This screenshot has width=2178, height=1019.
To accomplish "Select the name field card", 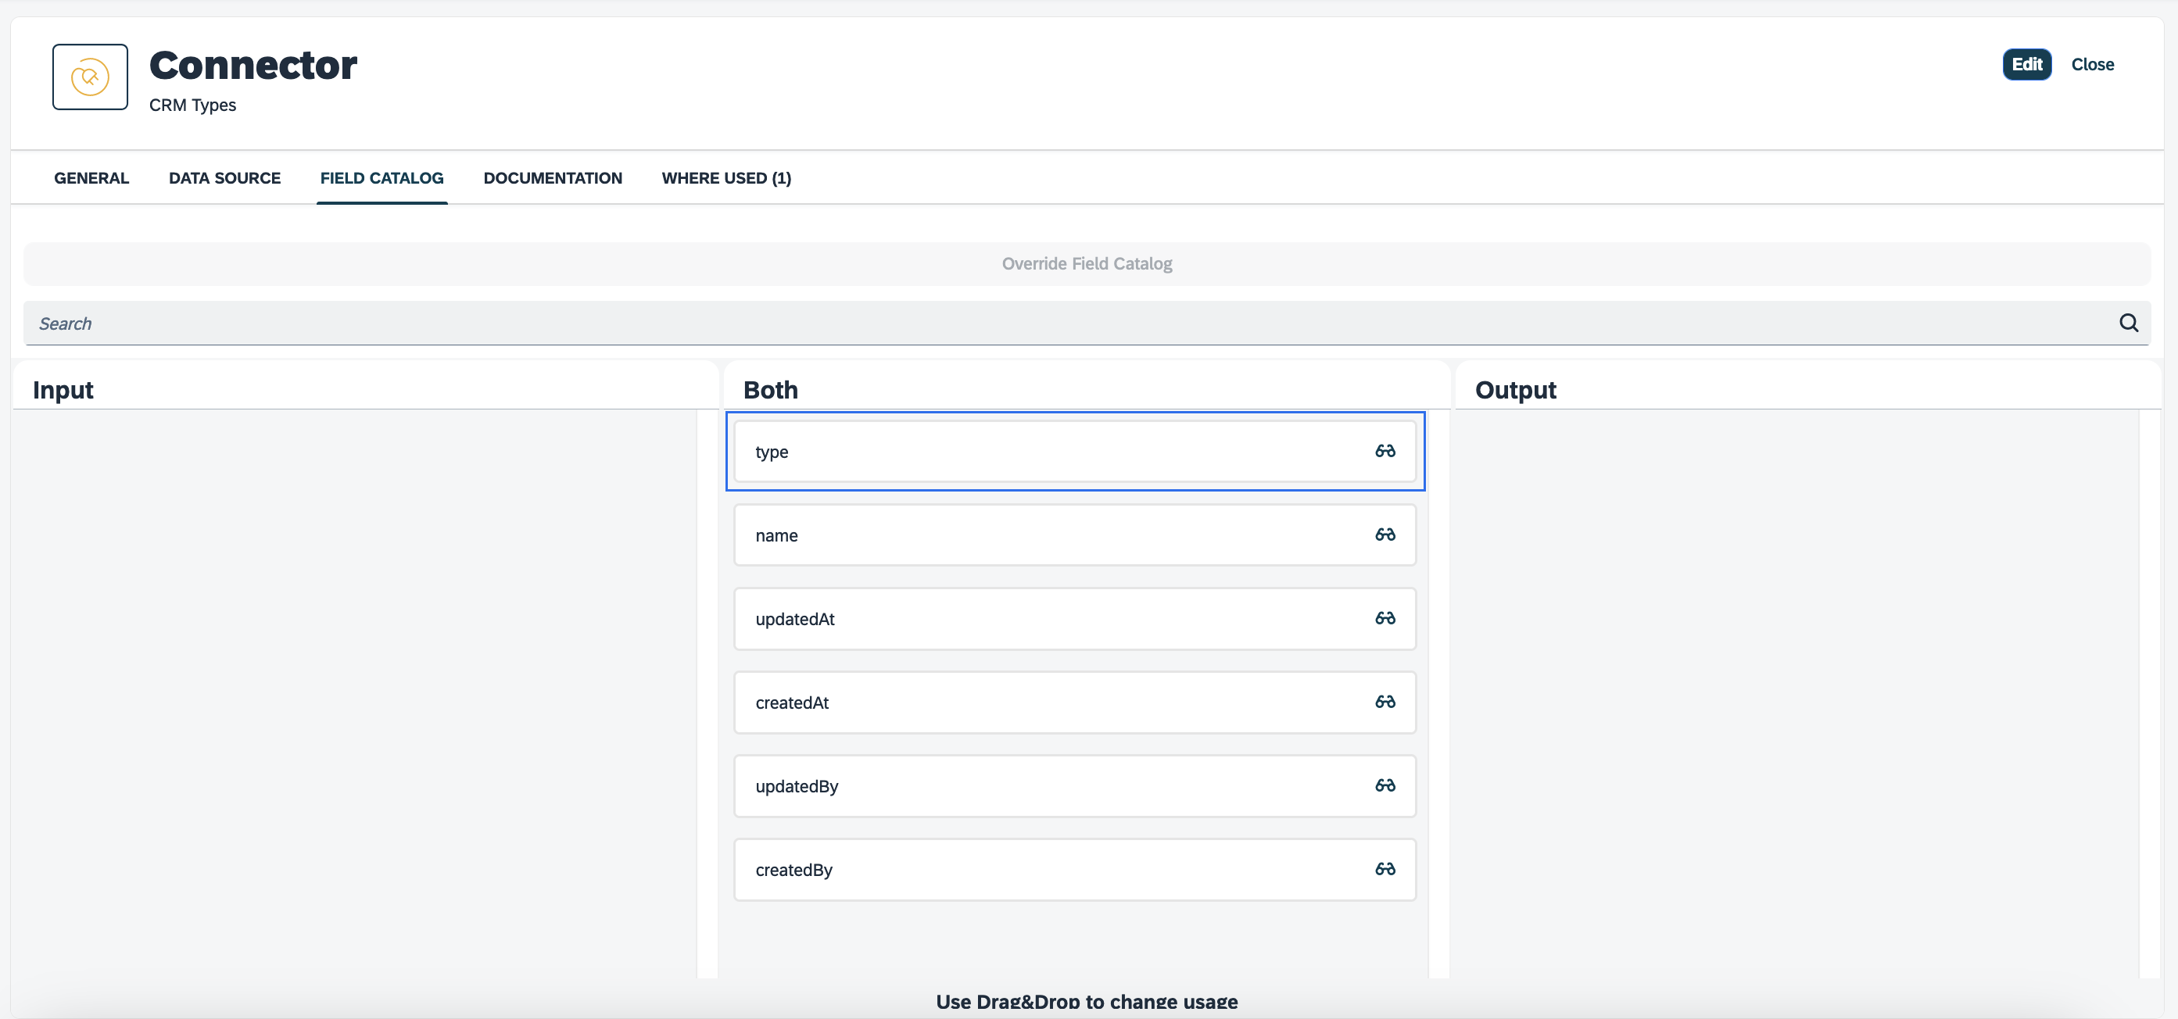I will tap(1075, 535).
